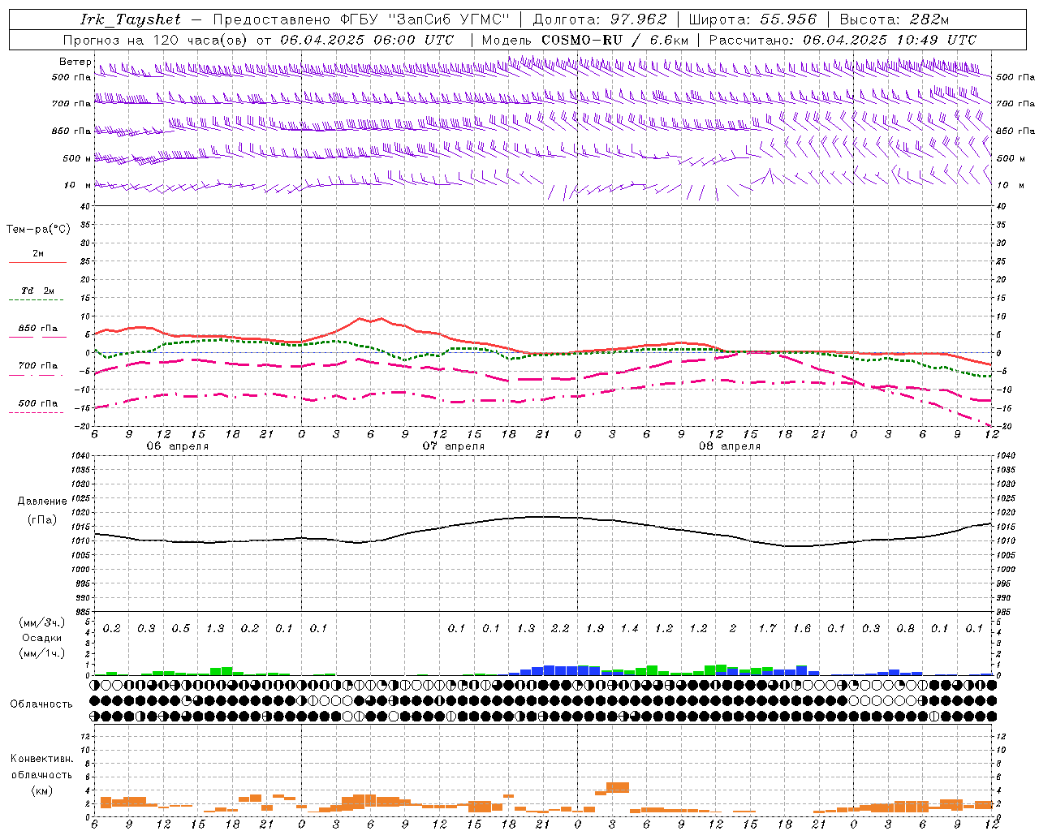Select the Td 2м legend entry
This screenshot has width=1039, height=831.
click(37, 291)
